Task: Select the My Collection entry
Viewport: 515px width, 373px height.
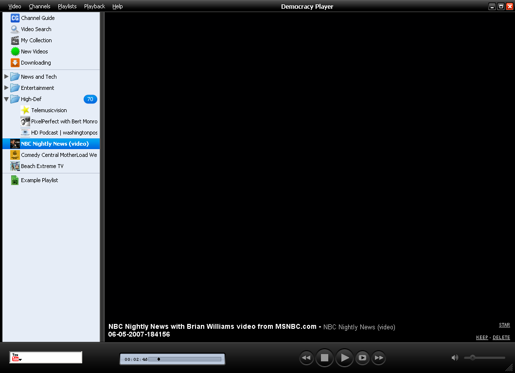Action: (51, 40)
